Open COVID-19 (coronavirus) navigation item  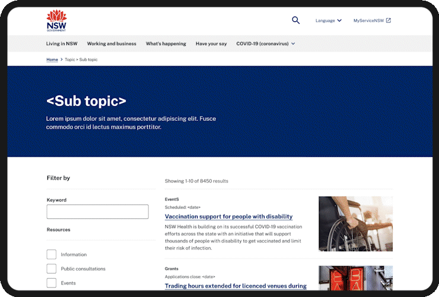[x=262, y=44]
